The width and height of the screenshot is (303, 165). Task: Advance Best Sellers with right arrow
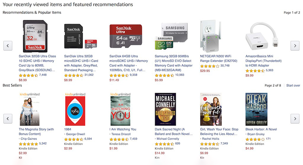coord(295,119)
